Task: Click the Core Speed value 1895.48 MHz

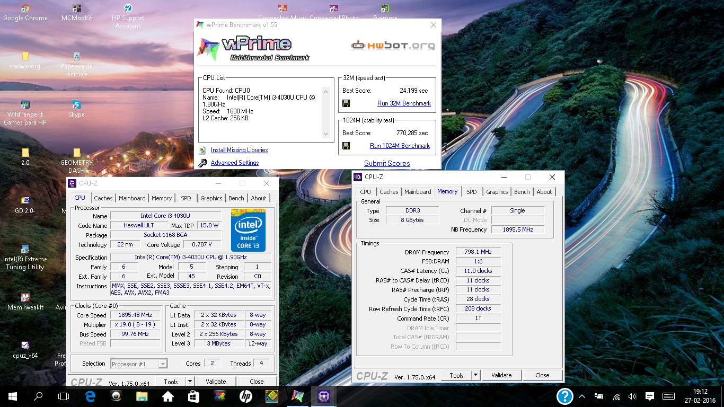Action: coord(135,315)
